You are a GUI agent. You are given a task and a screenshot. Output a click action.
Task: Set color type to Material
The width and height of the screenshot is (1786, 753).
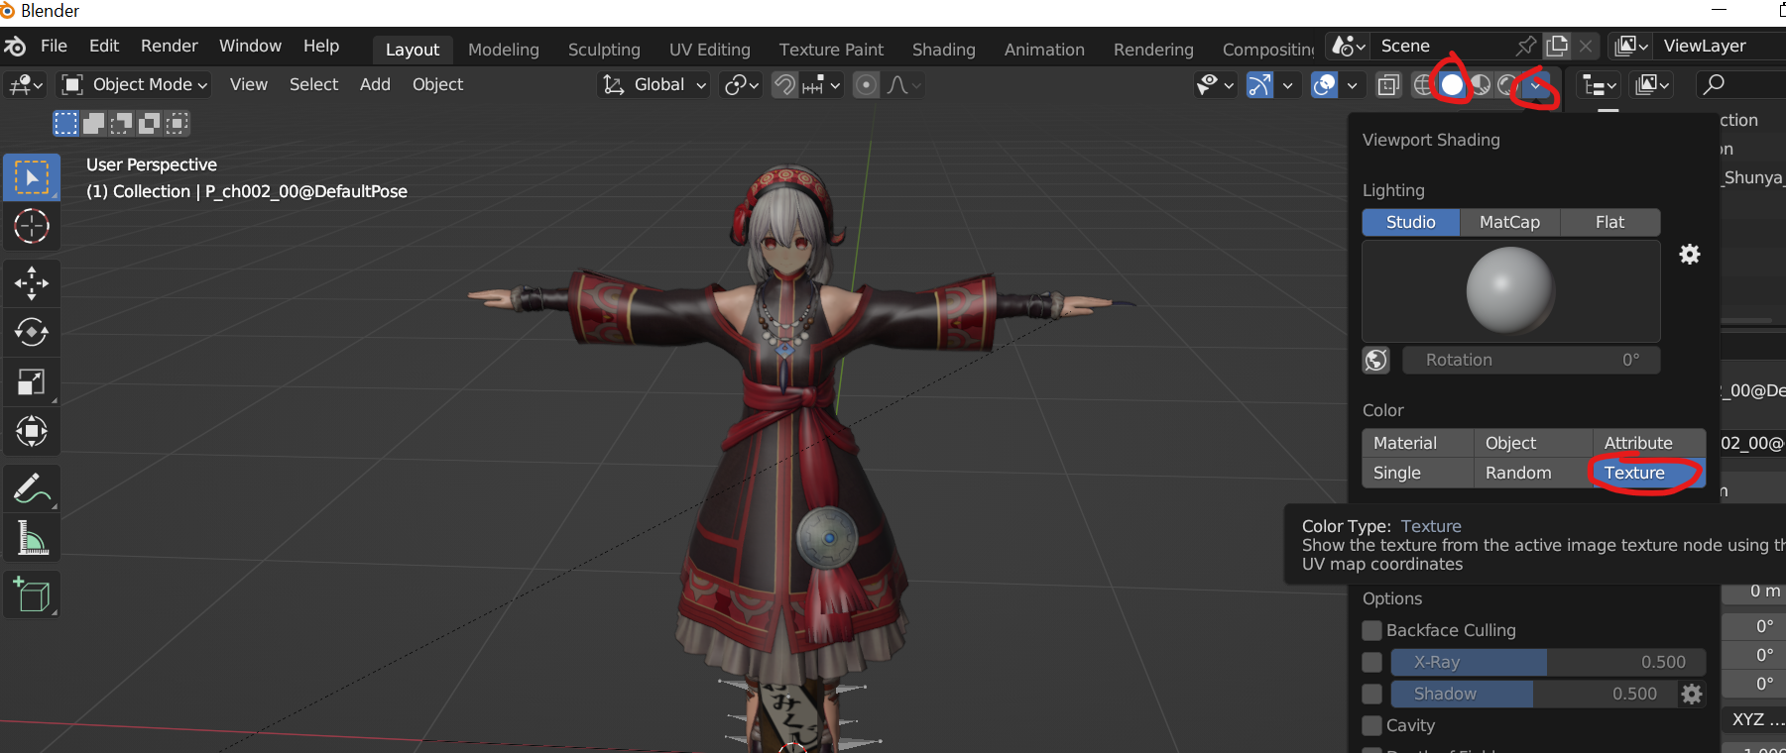click(1418, 444)
